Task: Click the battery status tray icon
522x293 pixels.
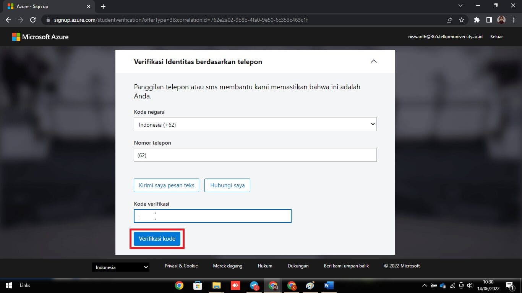Action: [x=433, y=285]
